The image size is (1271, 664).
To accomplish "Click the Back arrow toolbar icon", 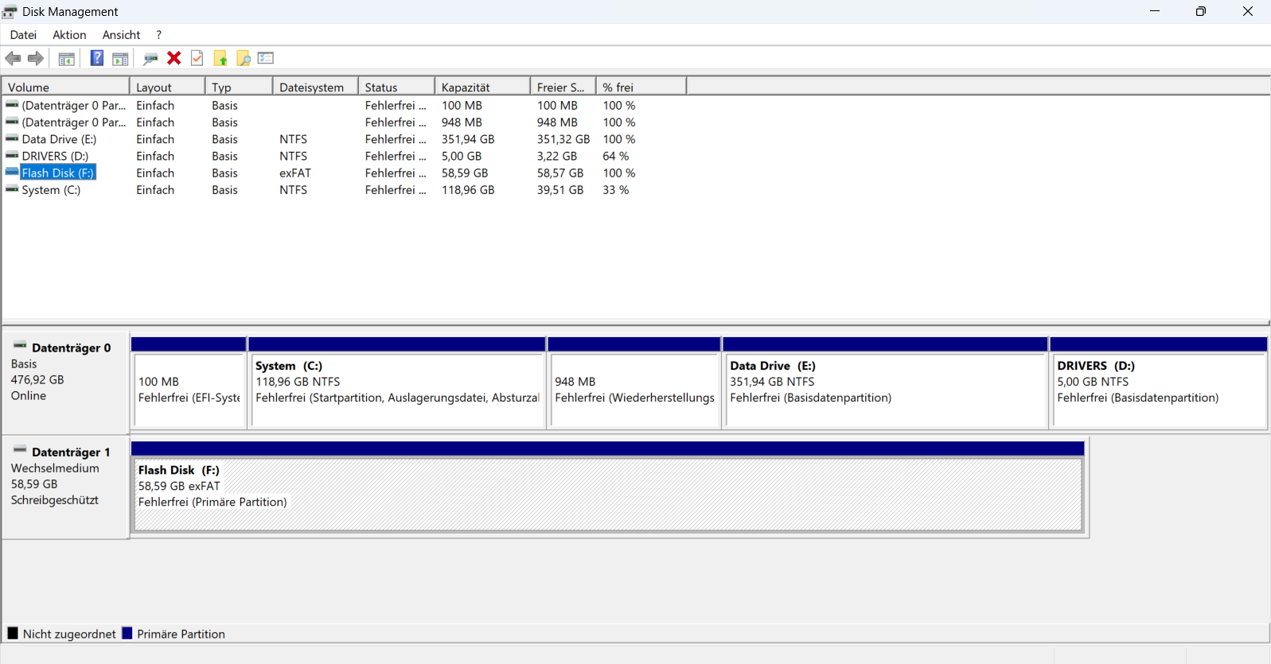I will [13, 58].
